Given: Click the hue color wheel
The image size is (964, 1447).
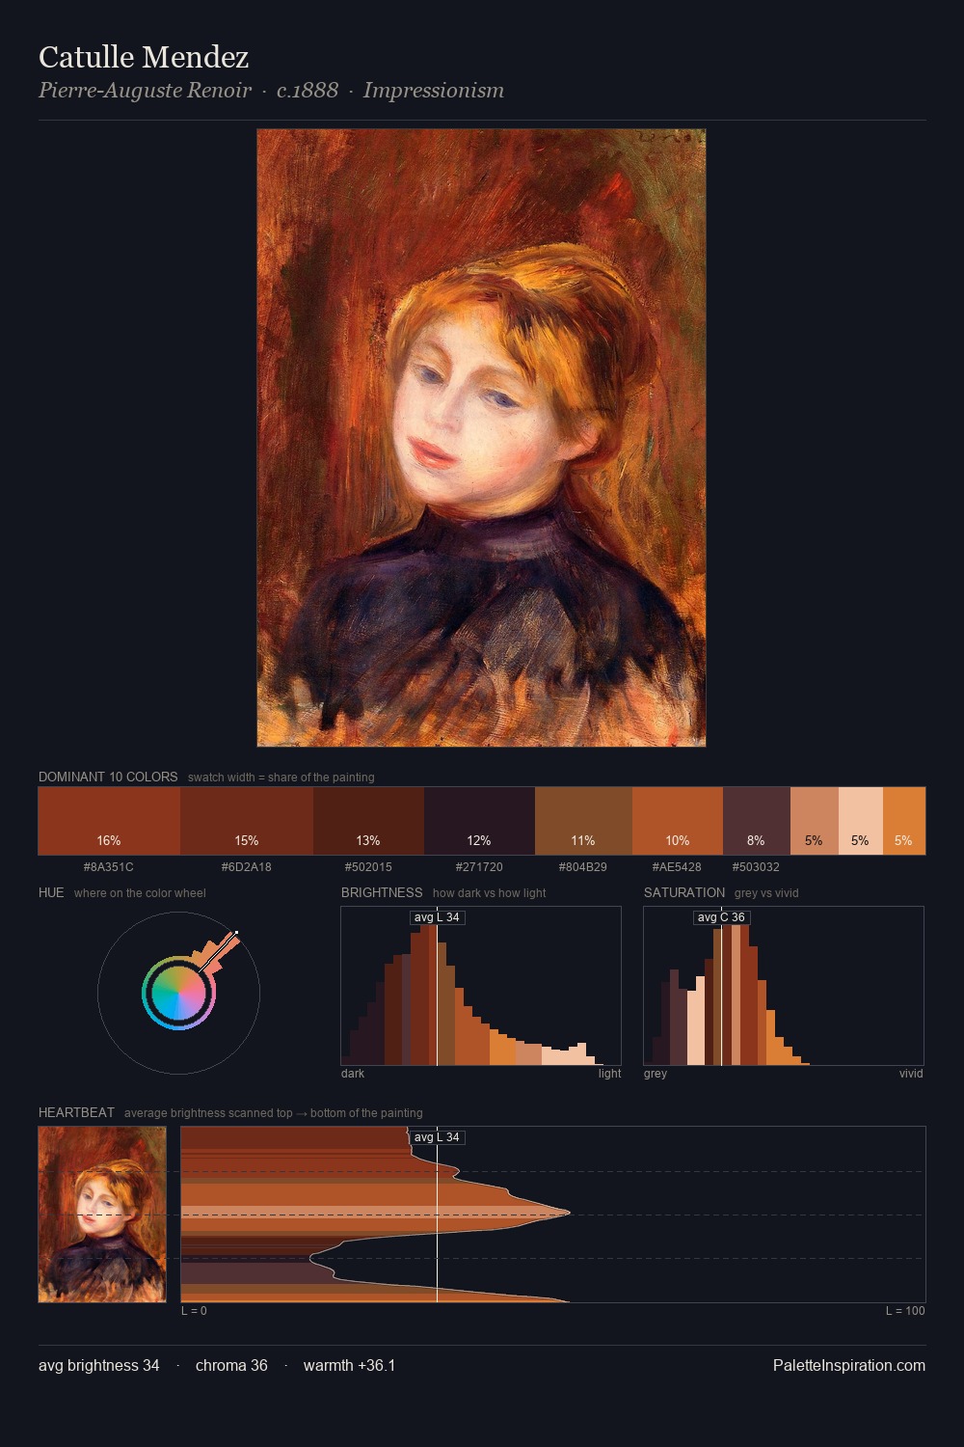Looking at the screenshot, I should point(178,993).
